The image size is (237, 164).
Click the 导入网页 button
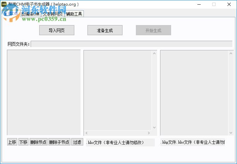[x=57, y=30]
